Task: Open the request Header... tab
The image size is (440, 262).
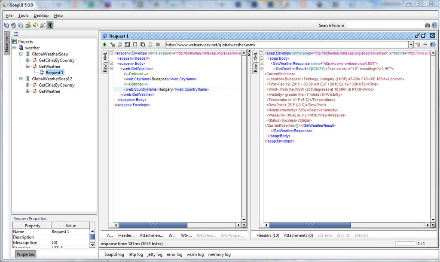Action: pyautogui.click(x=126, y=235)
